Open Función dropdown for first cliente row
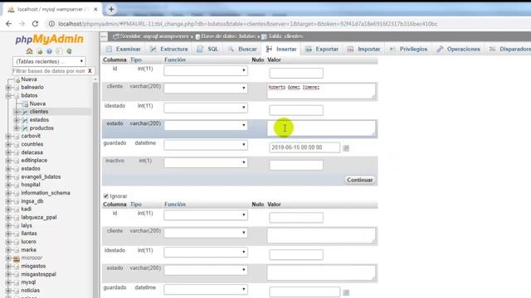This screenshot has width=531, height=298. click(x=206, y=88)
